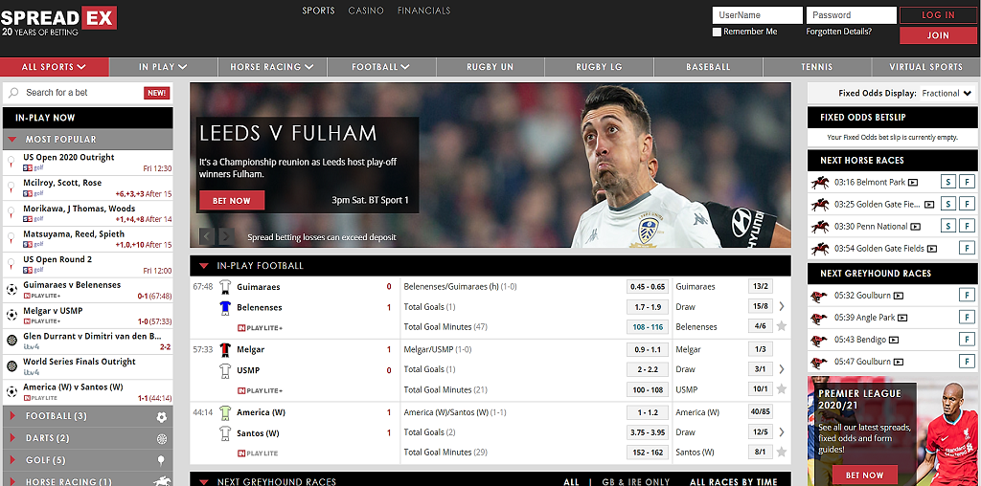
Task: Click football icon beside America (W) v Santos (W)
Action: [11, 392]
